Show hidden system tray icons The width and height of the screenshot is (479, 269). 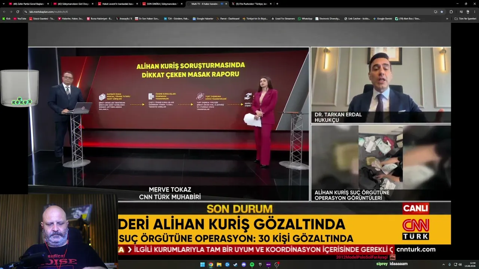443,265
